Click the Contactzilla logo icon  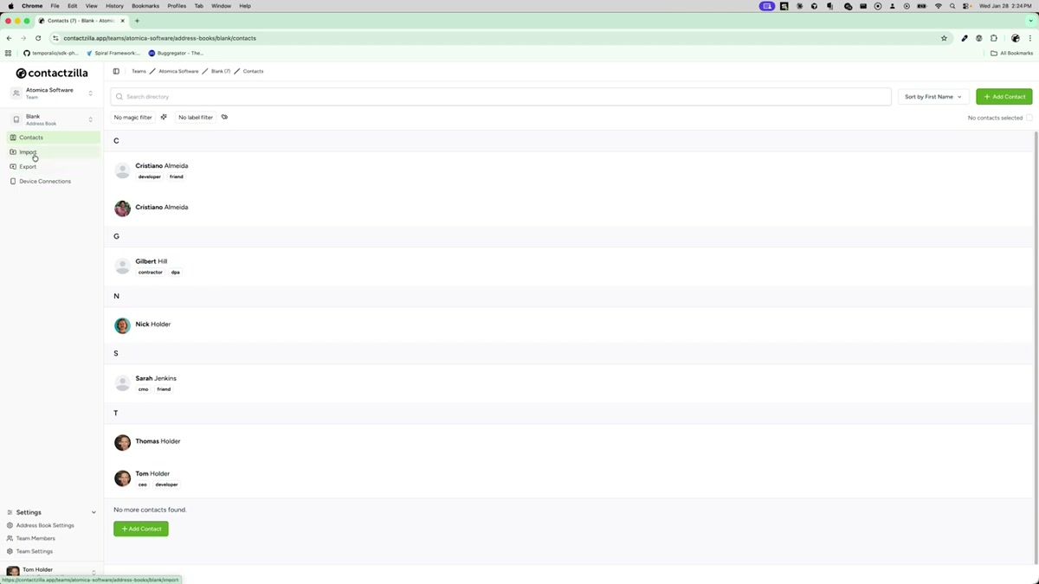[19, 74]
